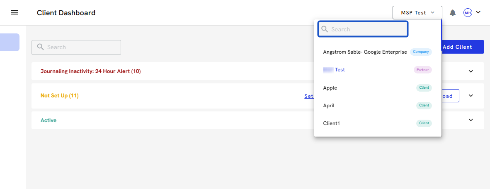Select the Test partner entry

[x=340, y=70]
